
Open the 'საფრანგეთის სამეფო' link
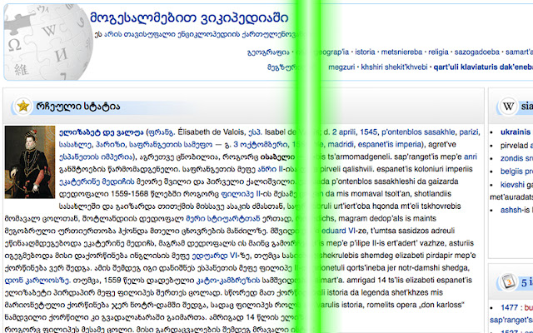171,145
